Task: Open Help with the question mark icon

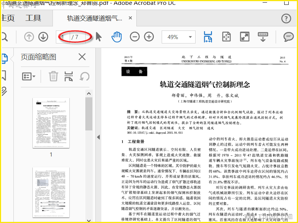Action: pos(286,18)
